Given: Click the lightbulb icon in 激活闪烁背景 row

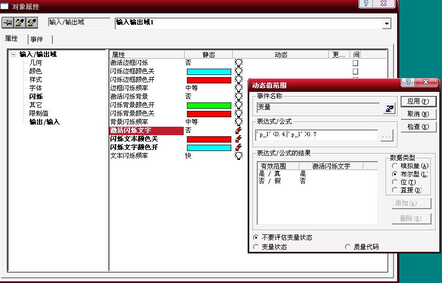Looking at the screenshot, I should pos(239,97).
